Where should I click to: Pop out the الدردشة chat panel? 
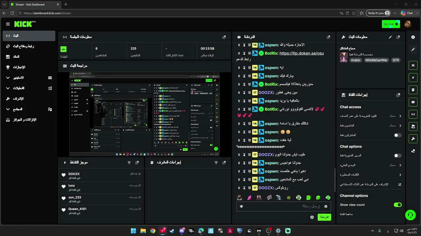click(328, 37)
